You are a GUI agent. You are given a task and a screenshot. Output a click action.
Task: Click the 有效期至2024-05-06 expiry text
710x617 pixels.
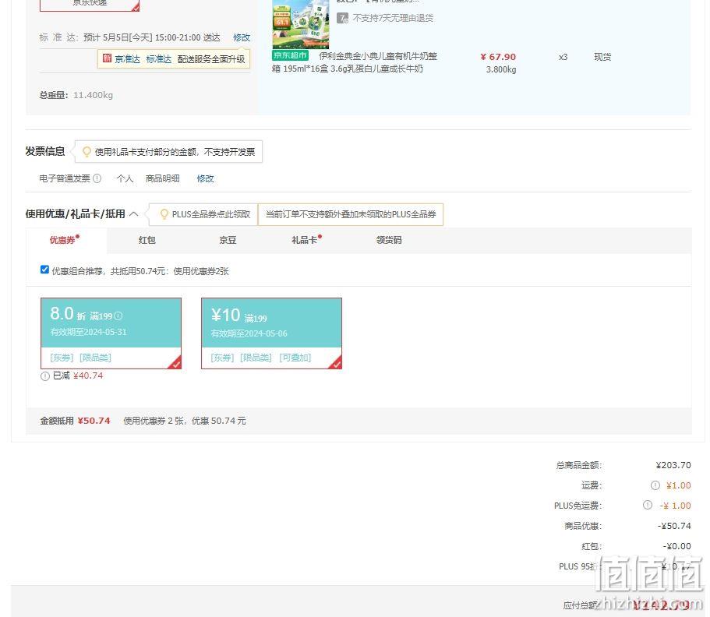tap(249, 333)
